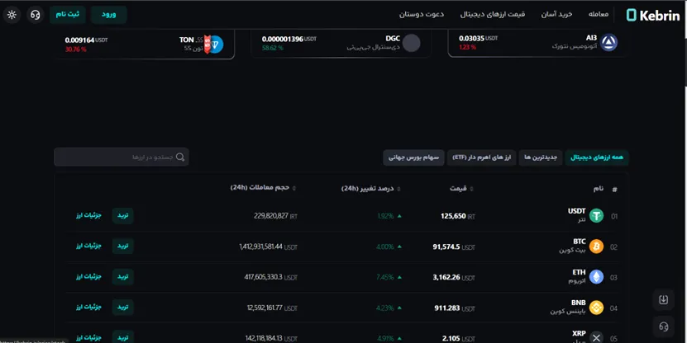Open the TON 5S card's 0.009164 USDT price
This screenshot has width=687, height=343.
coord(86,40)
